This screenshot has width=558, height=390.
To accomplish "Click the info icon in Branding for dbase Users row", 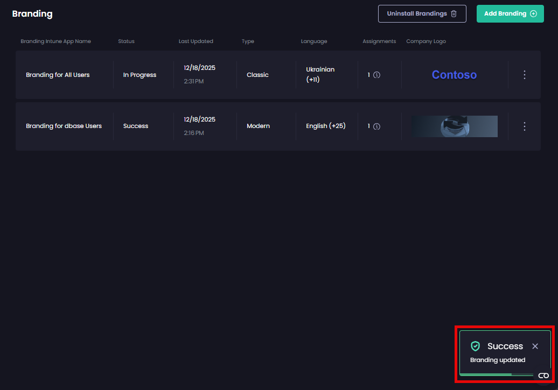I will click(378, 126).
